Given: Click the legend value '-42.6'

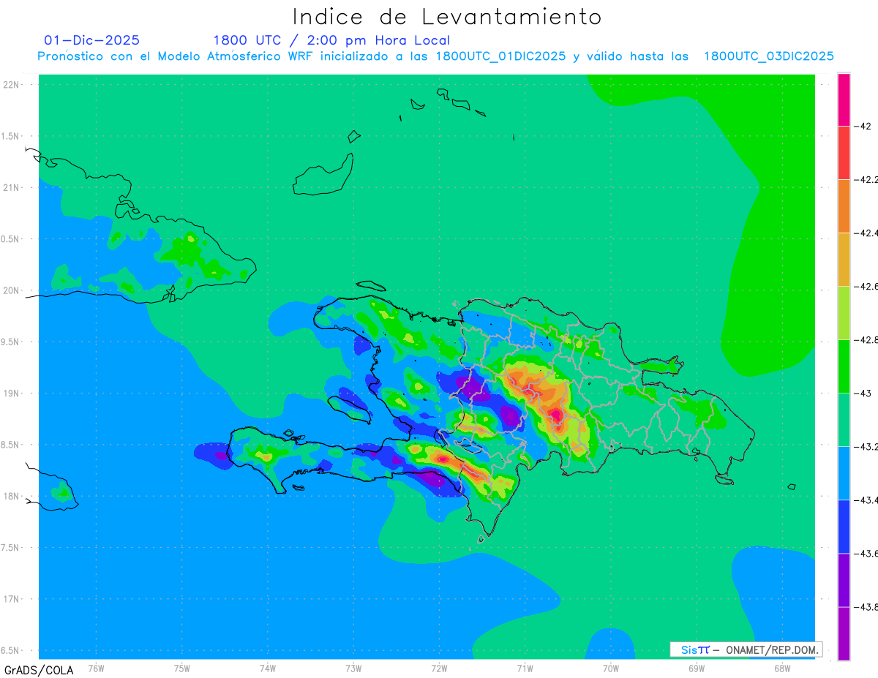Looking at the screenshot, I should click(866, 287).
